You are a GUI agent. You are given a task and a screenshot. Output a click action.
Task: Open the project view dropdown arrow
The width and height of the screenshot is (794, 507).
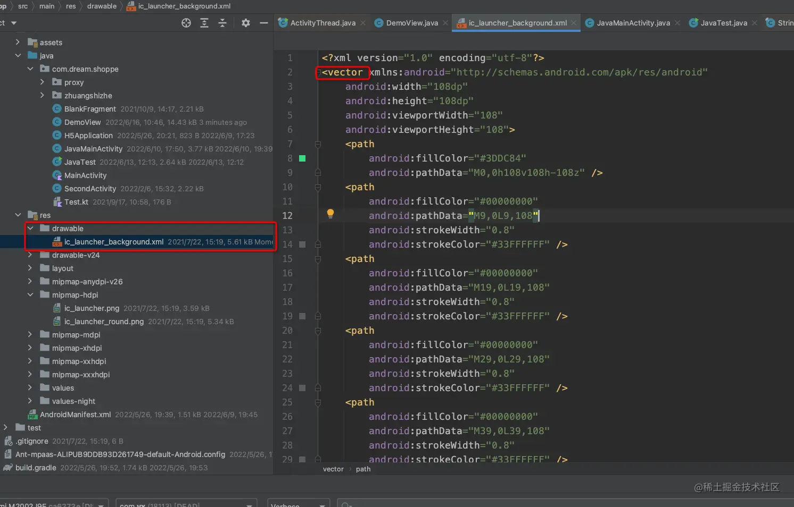coord(14,23)
